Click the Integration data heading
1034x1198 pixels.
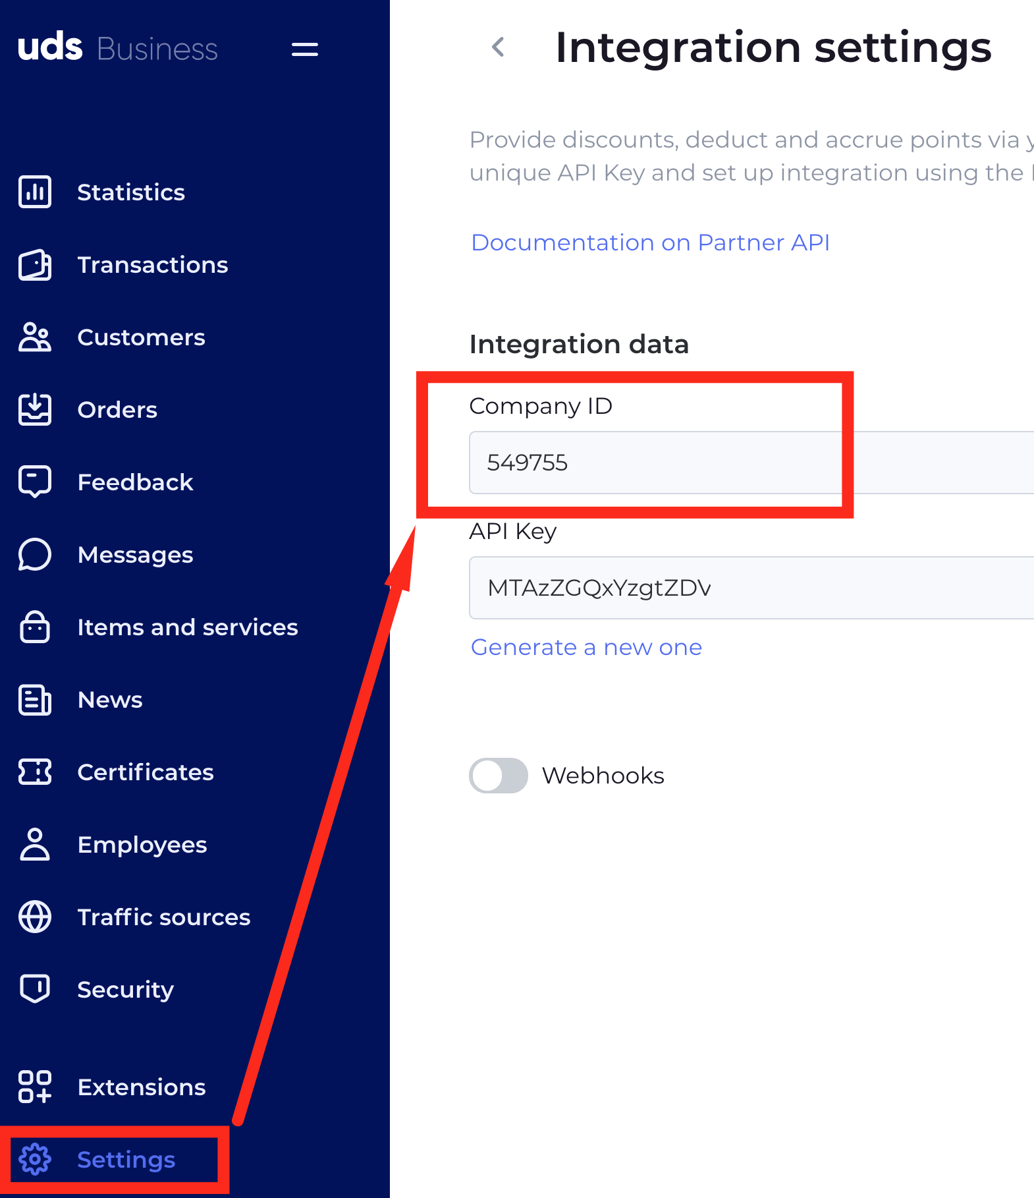pos(579,344)
